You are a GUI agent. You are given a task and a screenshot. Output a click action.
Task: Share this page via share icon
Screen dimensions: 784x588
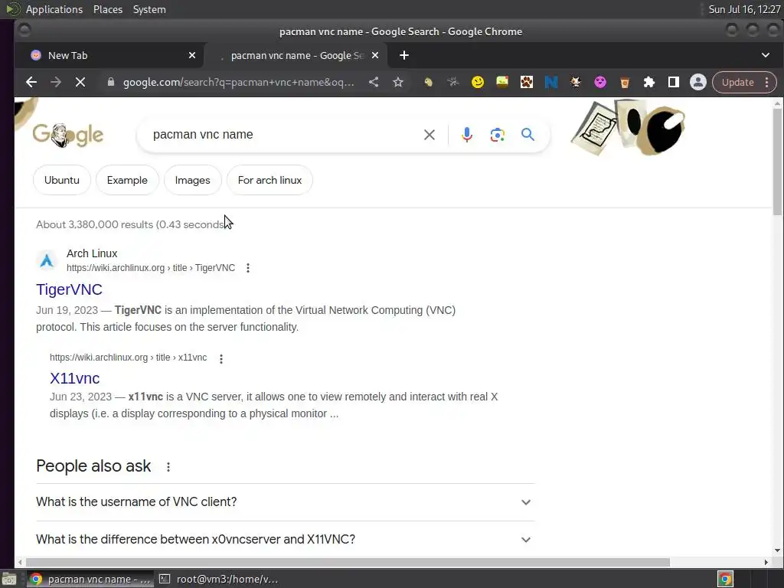coord(374,82)
